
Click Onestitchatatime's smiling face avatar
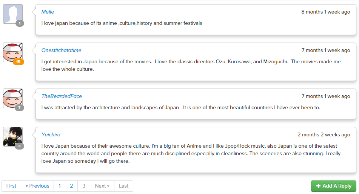tap(13, 52)
